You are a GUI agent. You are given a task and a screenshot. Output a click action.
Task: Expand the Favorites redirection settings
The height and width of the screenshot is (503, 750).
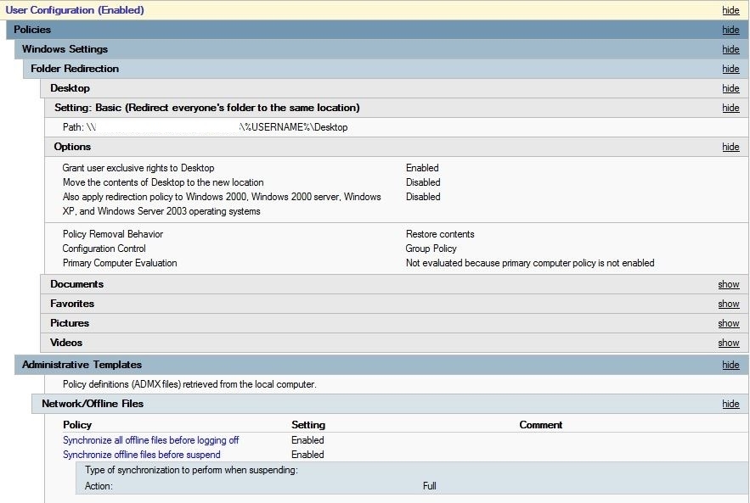click(x=728, y=304)
